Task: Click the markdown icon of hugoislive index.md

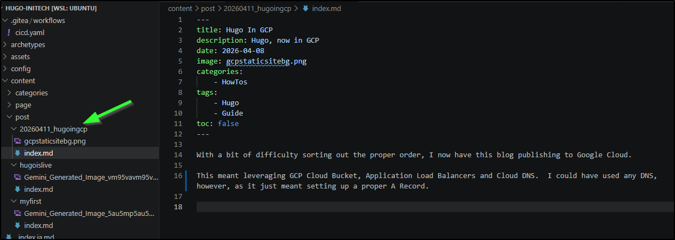Action: coord(18,189)
